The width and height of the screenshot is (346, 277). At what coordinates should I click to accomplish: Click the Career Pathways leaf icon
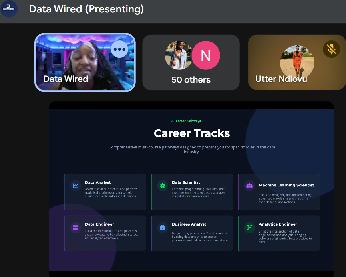point(172,121)
